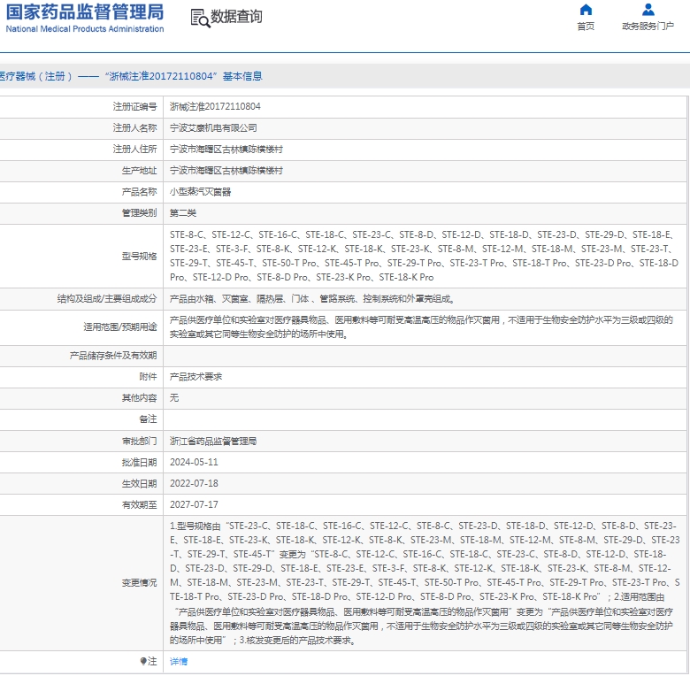This screenshot has height=676, width=690.
Task: Click the 首页 home icon
Action: [x=586, y=9]
